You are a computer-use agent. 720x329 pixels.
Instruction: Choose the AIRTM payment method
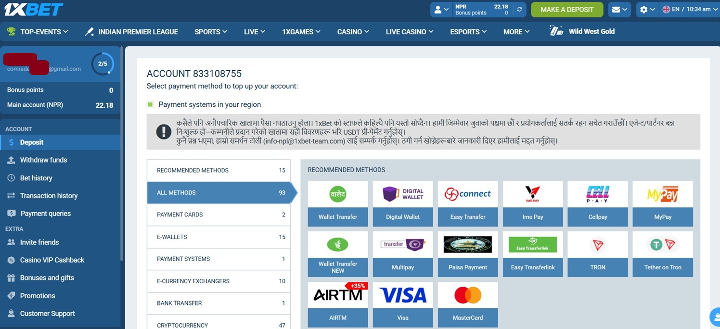tap(338, 304)
